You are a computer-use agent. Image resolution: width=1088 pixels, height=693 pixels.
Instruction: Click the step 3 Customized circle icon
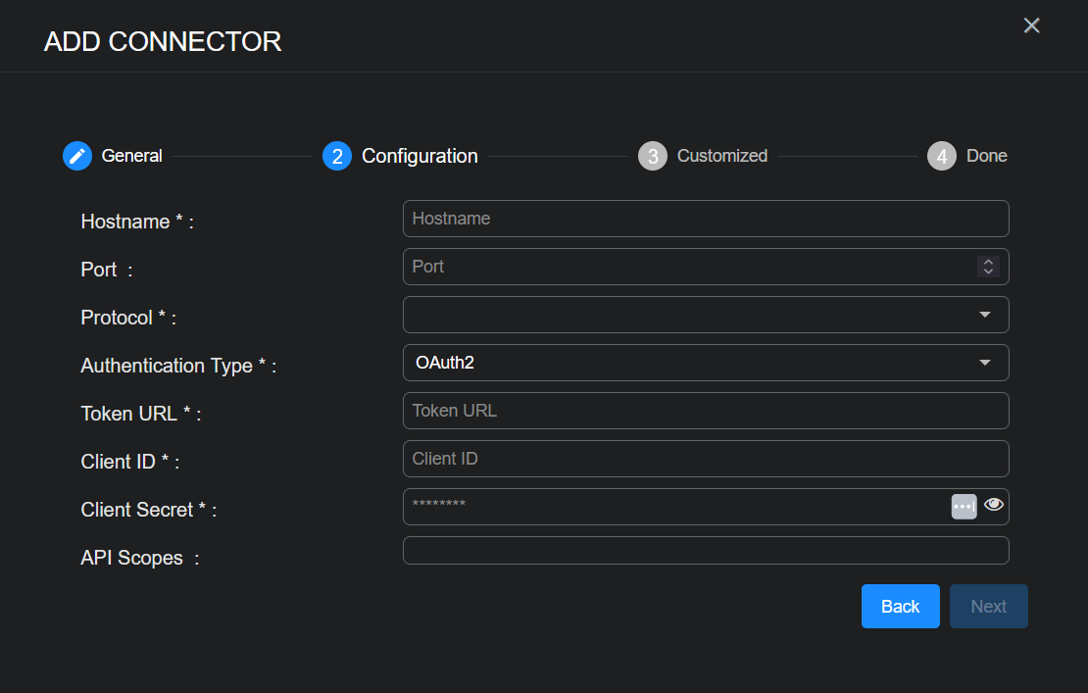[x=652, y=156]
